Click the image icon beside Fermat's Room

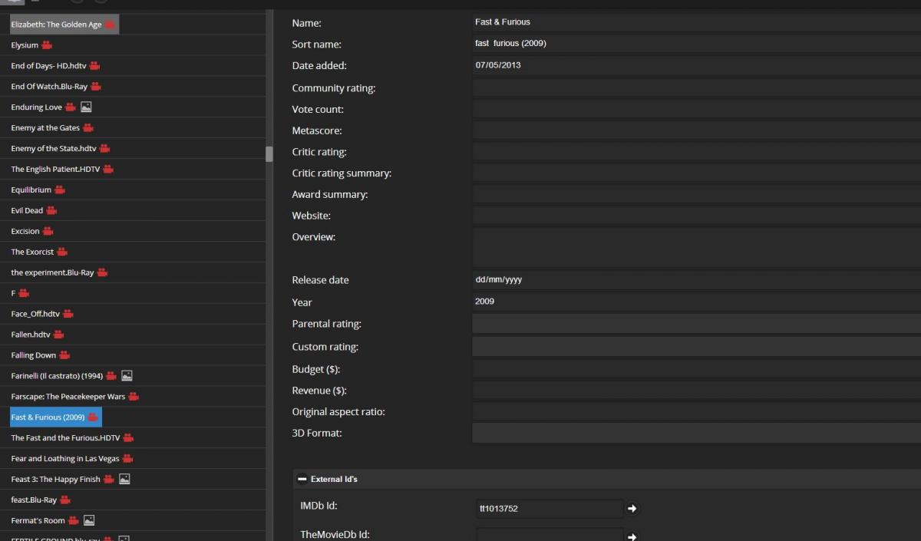coord(89,520)
